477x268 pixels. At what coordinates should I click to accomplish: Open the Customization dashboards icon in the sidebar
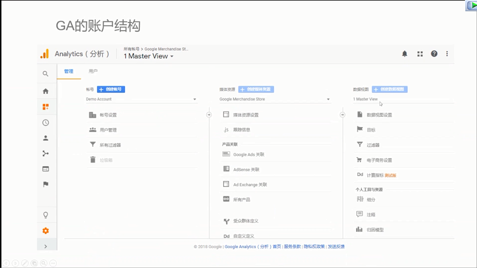[x=45, y=107]
